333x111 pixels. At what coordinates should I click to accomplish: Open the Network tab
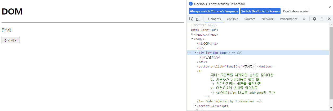click(x=267, y=19)
